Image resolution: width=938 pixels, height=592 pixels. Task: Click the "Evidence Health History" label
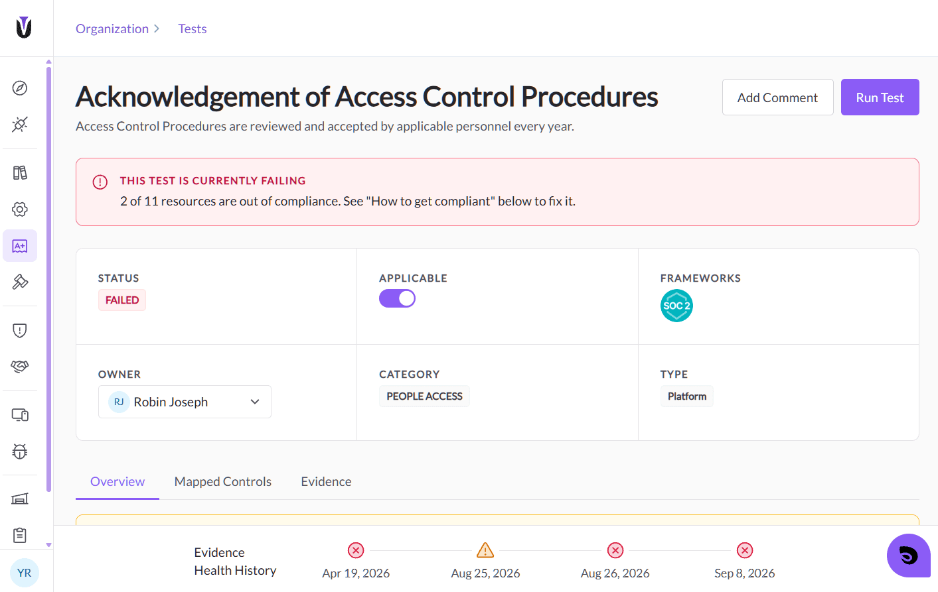(235, 562)
